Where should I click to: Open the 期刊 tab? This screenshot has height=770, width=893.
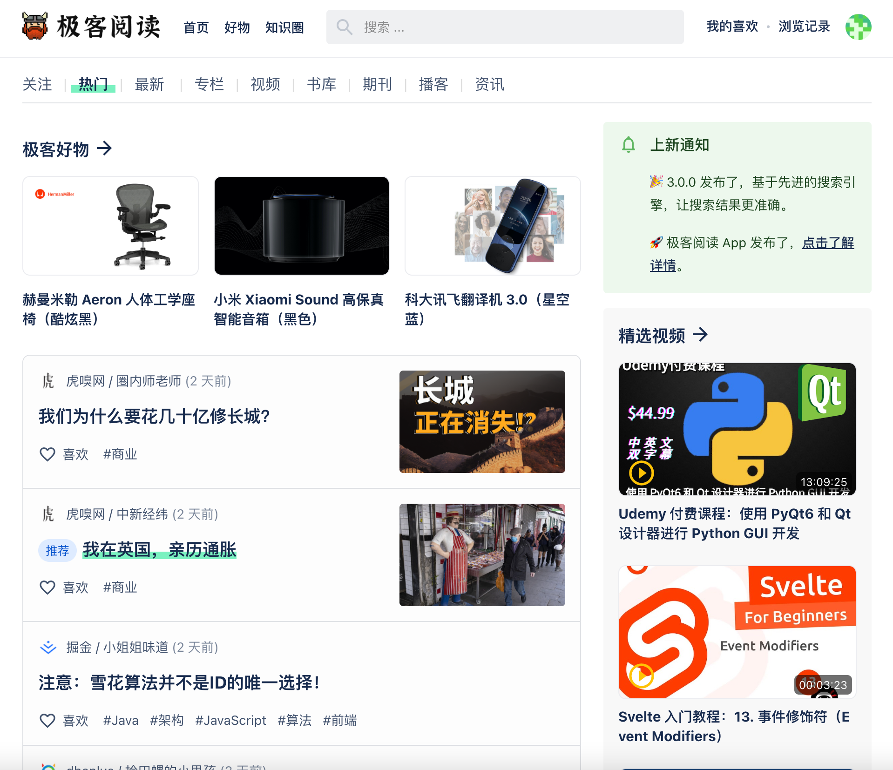377,84
